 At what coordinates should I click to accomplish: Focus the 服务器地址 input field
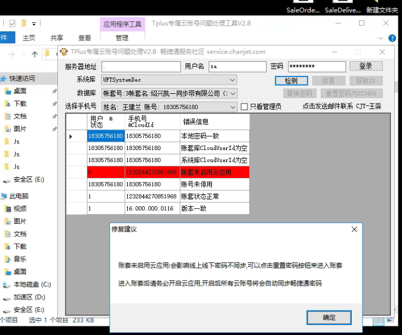(141, 67)
